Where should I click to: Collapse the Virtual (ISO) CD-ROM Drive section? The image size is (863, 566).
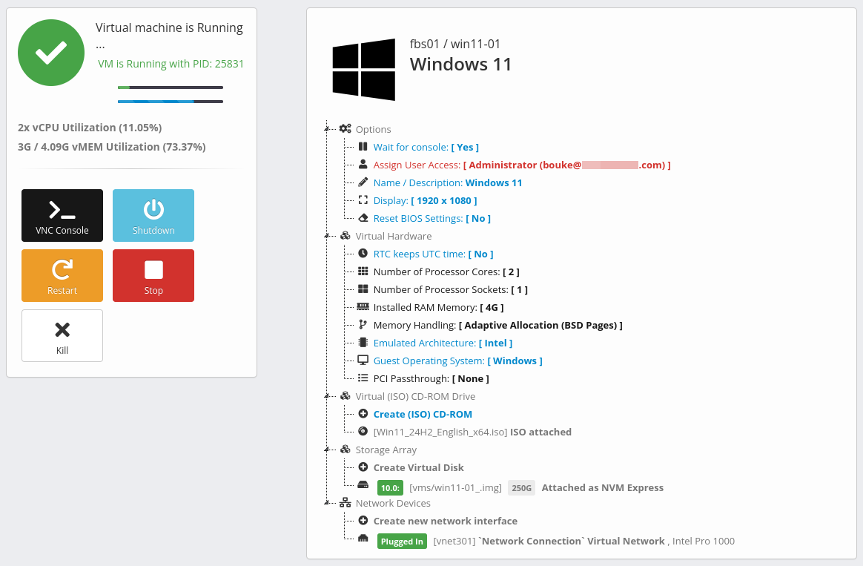326,396
